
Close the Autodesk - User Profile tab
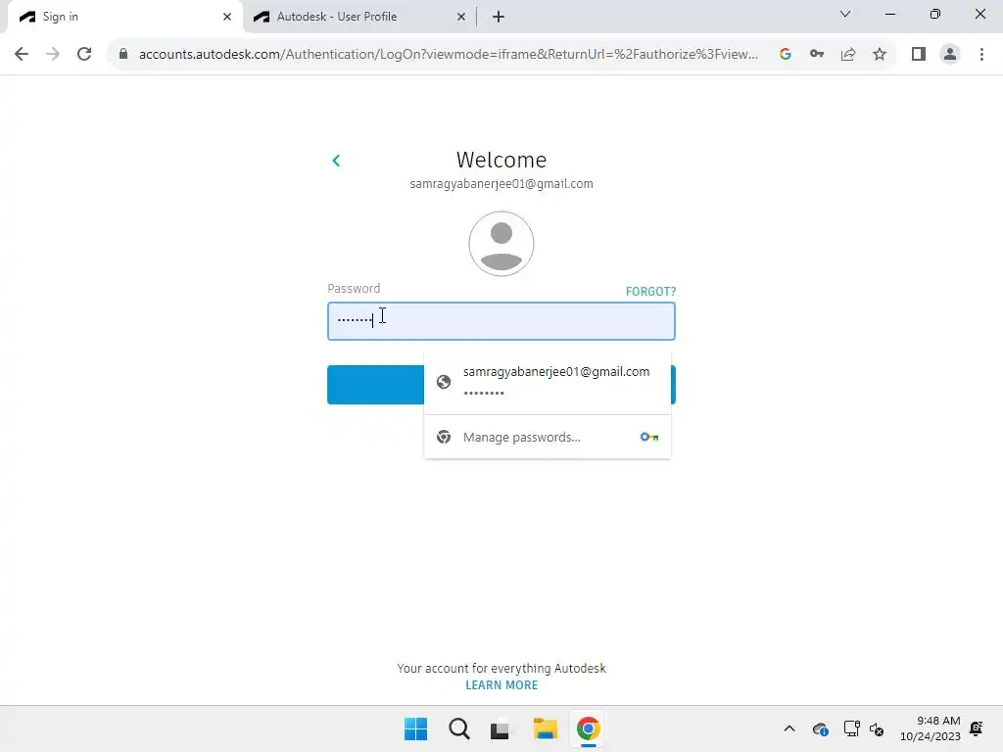tap(461, 17)
